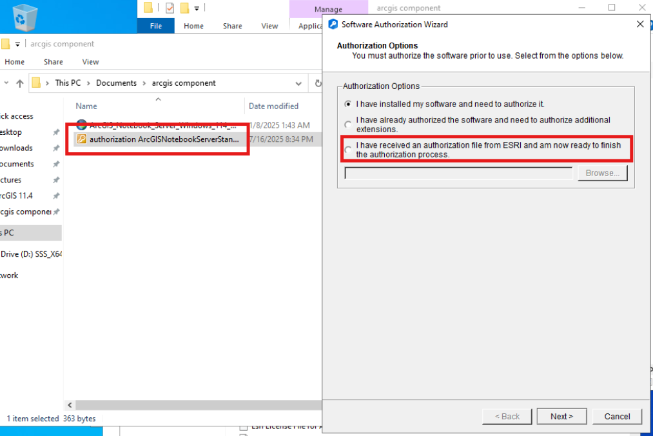Click the properties checkmark quick access icon
Viewport: 653px width, 436px height.
[170, 8]
